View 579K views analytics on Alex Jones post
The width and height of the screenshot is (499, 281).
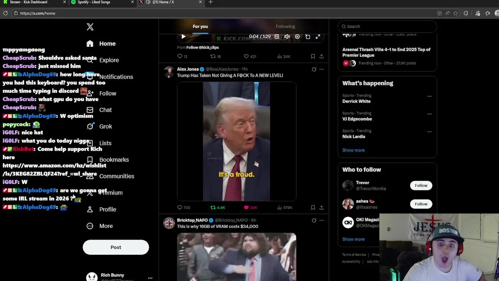[285, 208]
